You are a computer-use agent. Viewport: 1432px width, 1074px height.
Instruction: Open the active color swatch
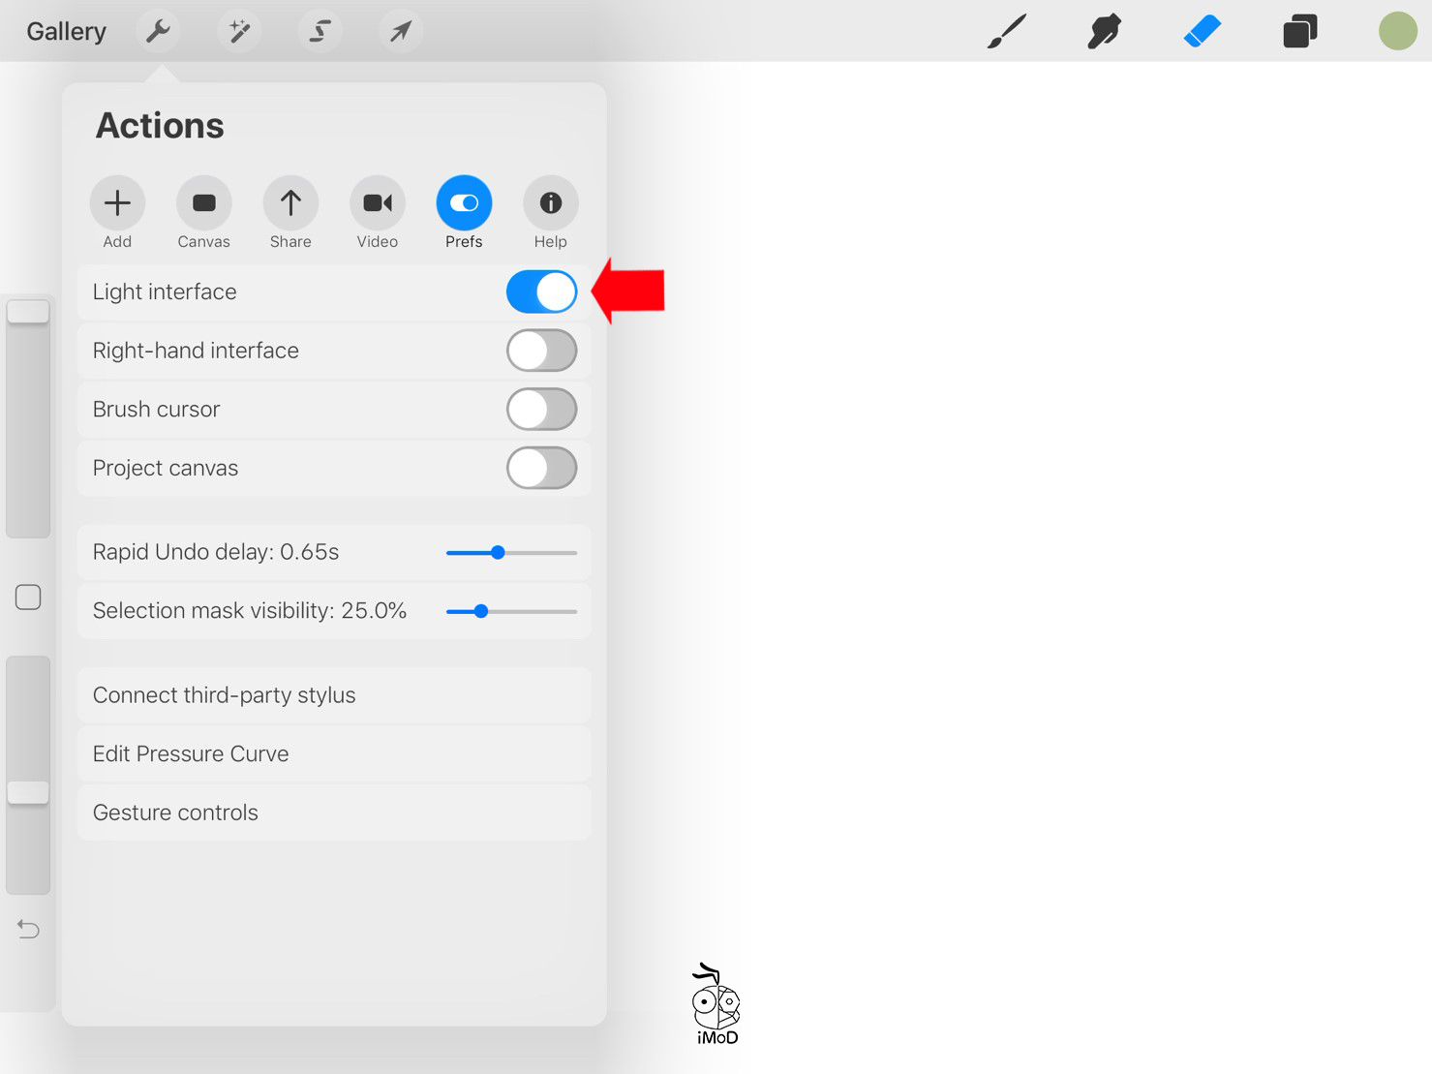click(1397, 30)
